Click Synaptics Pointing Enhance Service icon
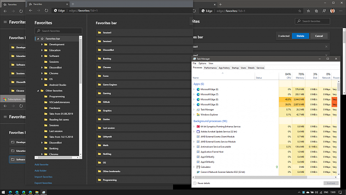The width and height of the screenshot is (346, 195). coord(198,127)
